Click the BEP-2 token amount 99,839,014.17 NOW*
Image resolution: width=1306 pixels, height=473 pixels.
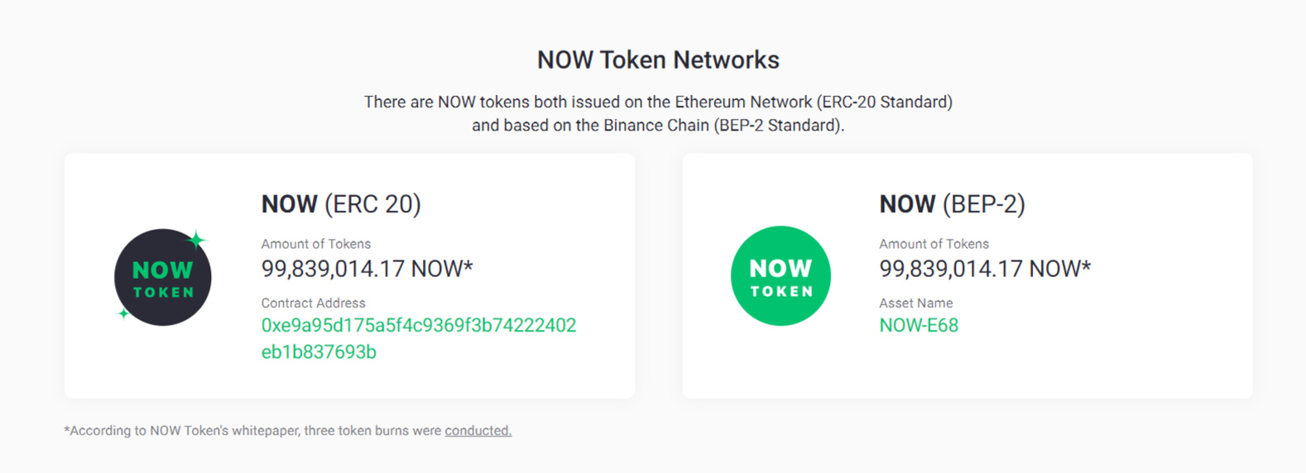point(985,269)
